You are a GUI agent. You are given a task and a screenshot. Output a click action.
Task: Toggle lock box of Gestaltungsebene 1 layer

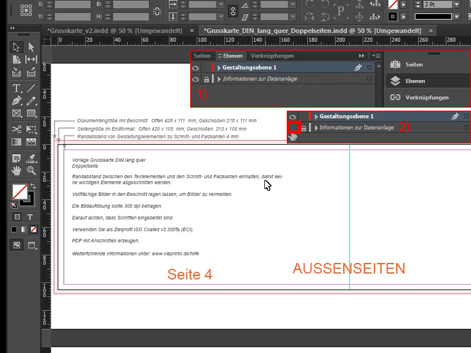click(x=207, y=68)
